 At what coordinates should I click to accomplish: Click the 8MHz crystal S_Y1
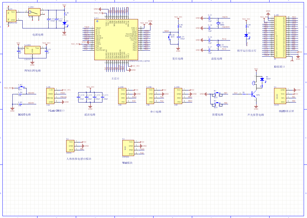tap(218, 23)
